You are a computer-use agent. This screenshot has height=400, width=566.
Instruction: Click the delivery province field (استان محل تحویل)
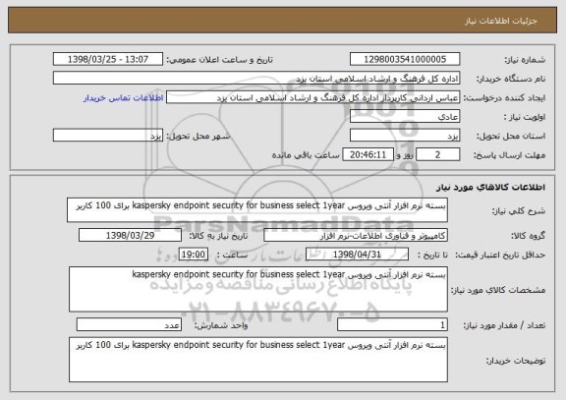click(405, 136)
